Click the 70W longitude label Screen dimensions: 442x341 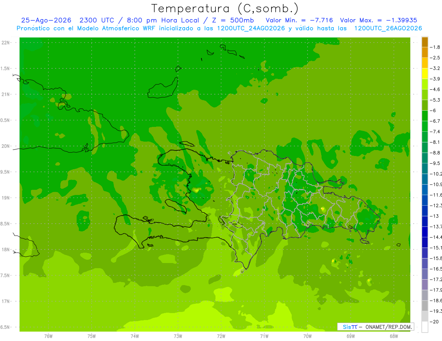pyautogui.click(x=308, y=336)
